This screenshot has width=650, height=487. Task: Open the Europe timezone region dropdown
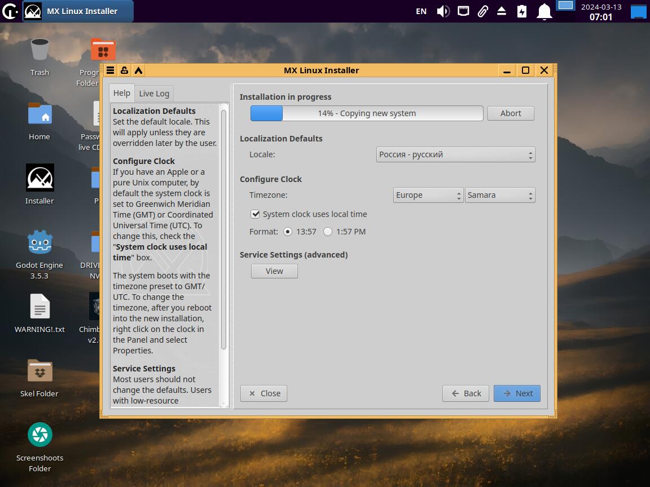tap(428, 195)
